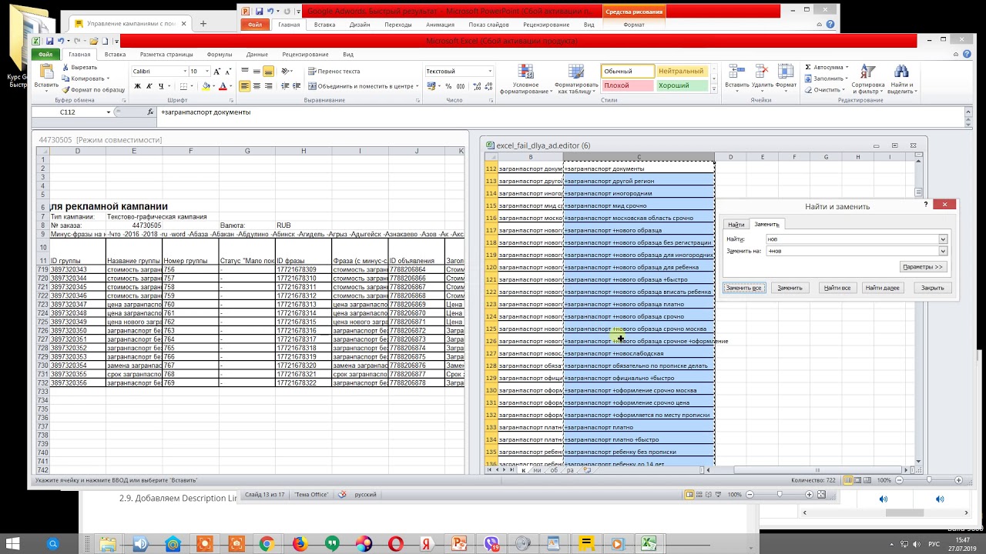This screenshot has width=986, height=554.
Task: Toggle left text alignment in the ribbon
Action: pyautogui.click(x=245, y=86)
